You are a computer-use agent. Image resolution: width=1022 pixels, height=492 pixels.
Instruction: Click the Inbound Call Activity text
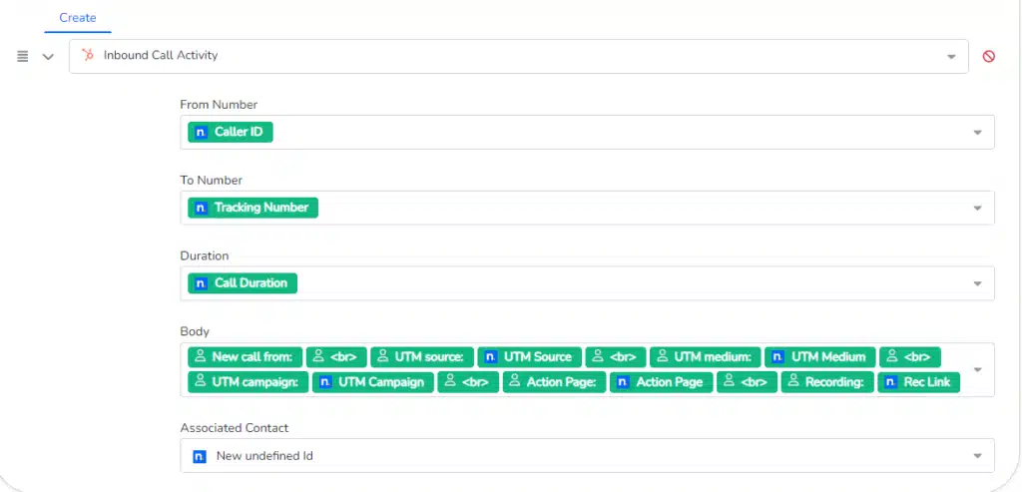tap(161, 56)
